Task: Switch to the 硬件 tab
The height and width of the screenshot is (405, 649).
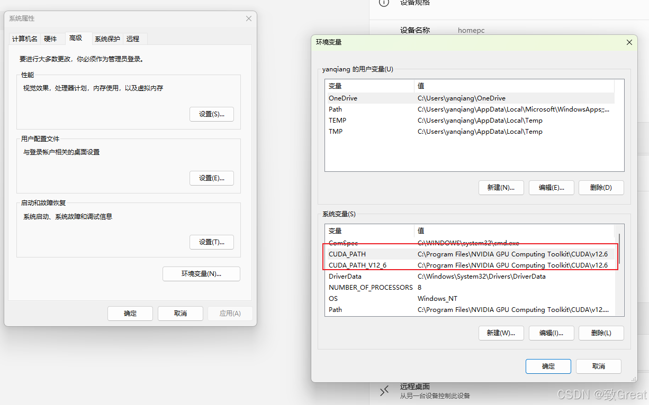Action: click(50, 39)
